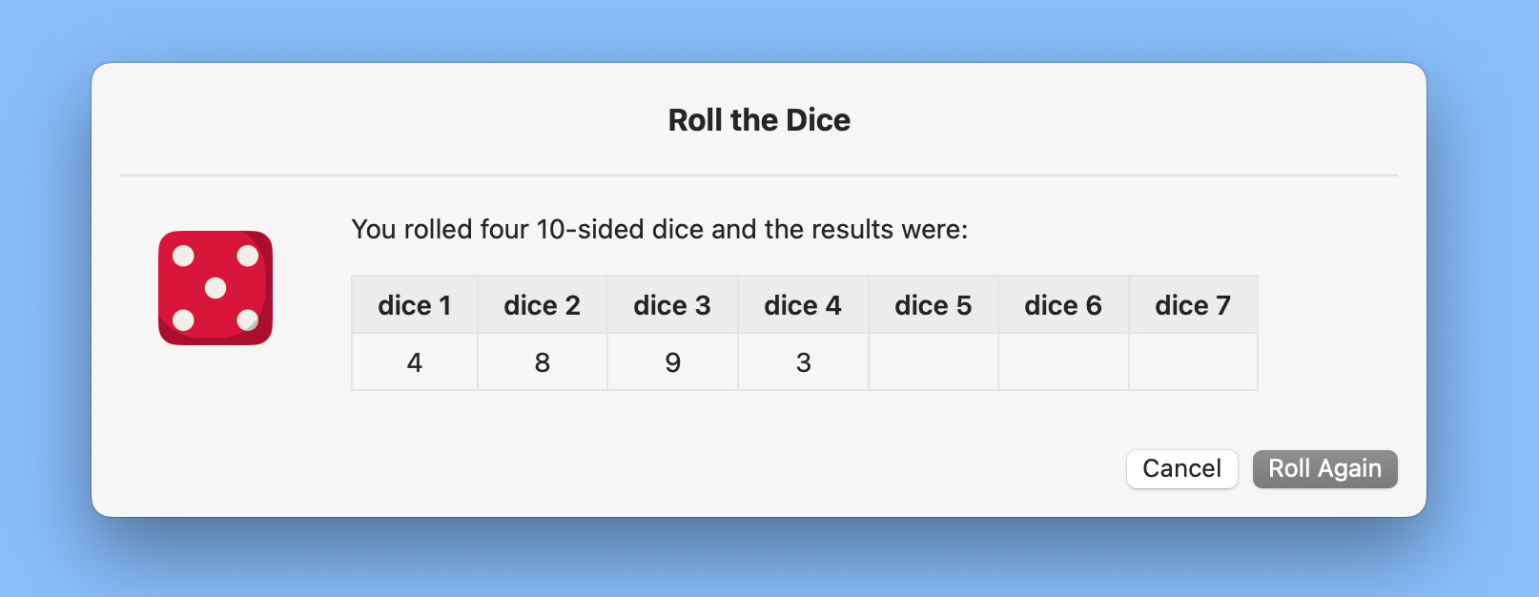Select the dice 2 column header
This screenshot has width=1539, height=597.
click(x=543, y=305)
